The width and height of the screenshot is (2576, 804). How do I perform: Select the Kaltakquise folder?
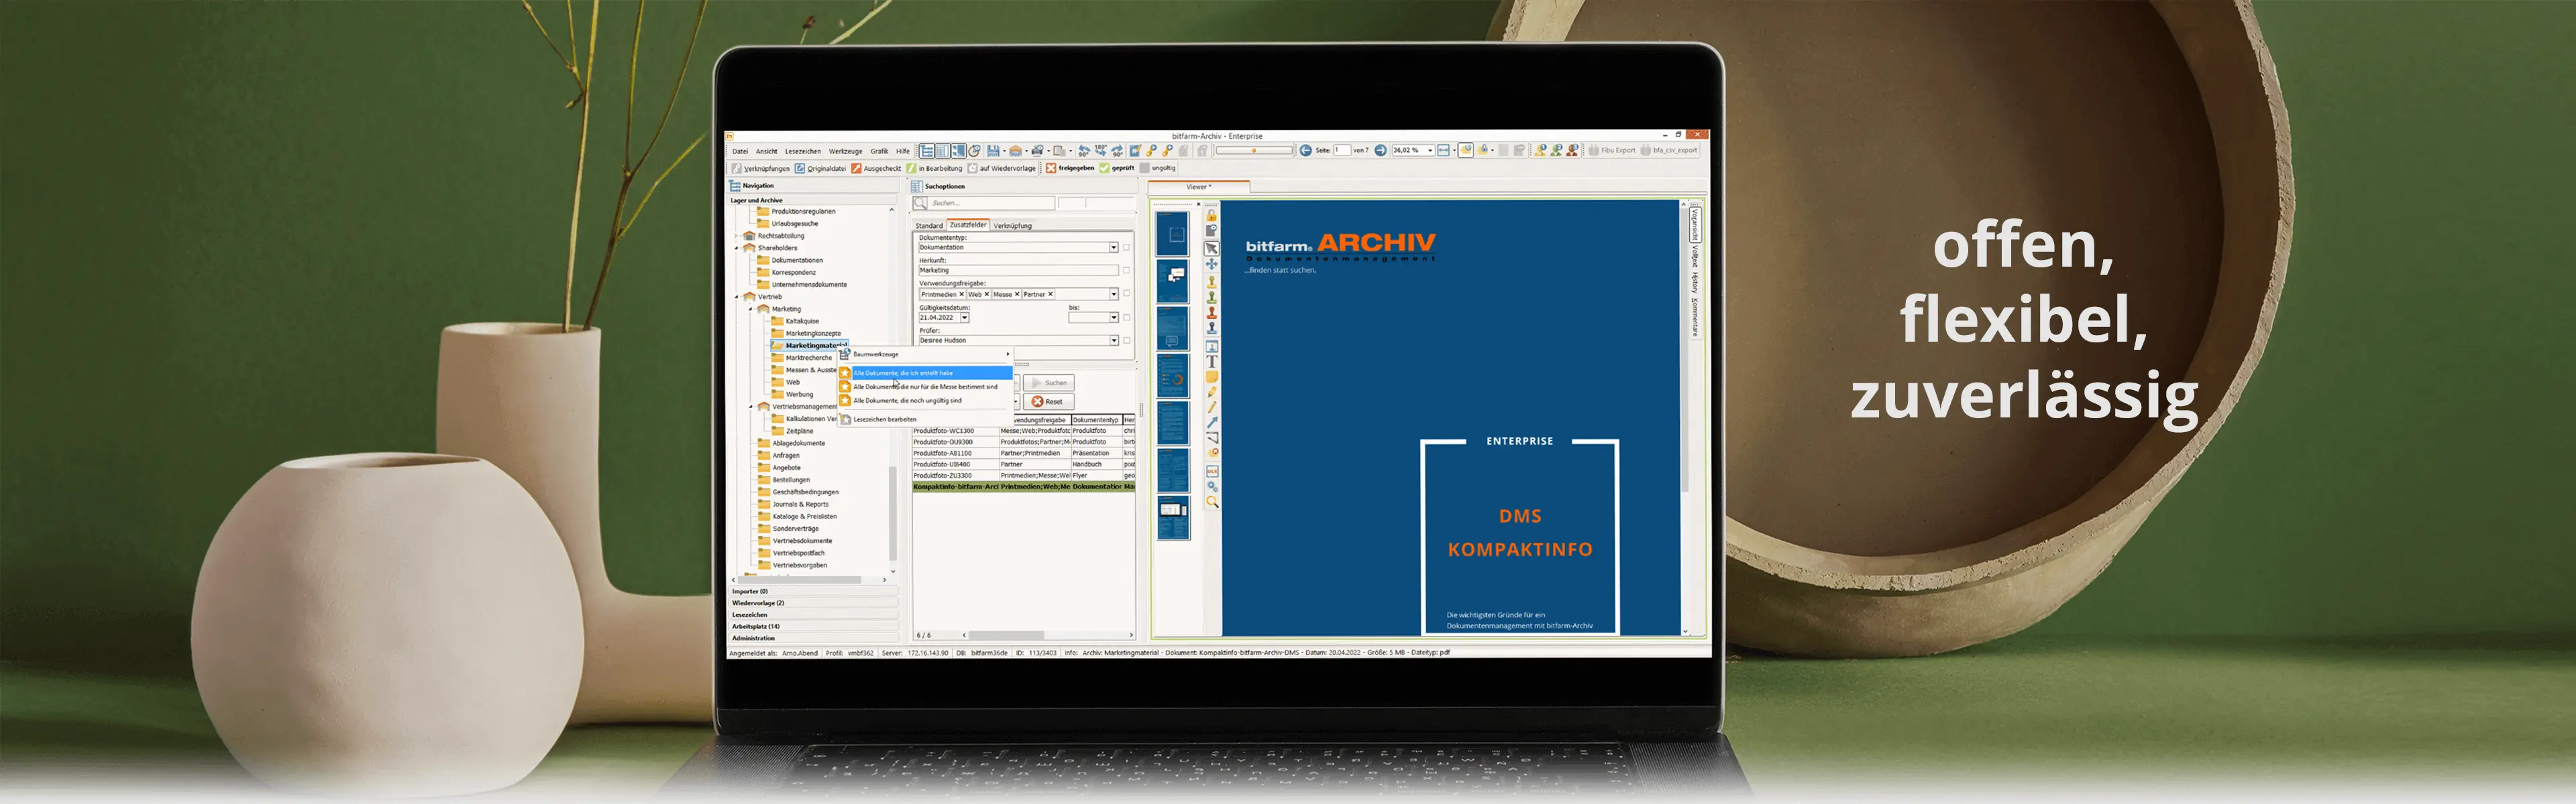tap(795, 321)
